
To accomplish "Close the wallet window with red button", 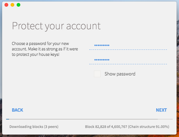I will coord(6,5).
